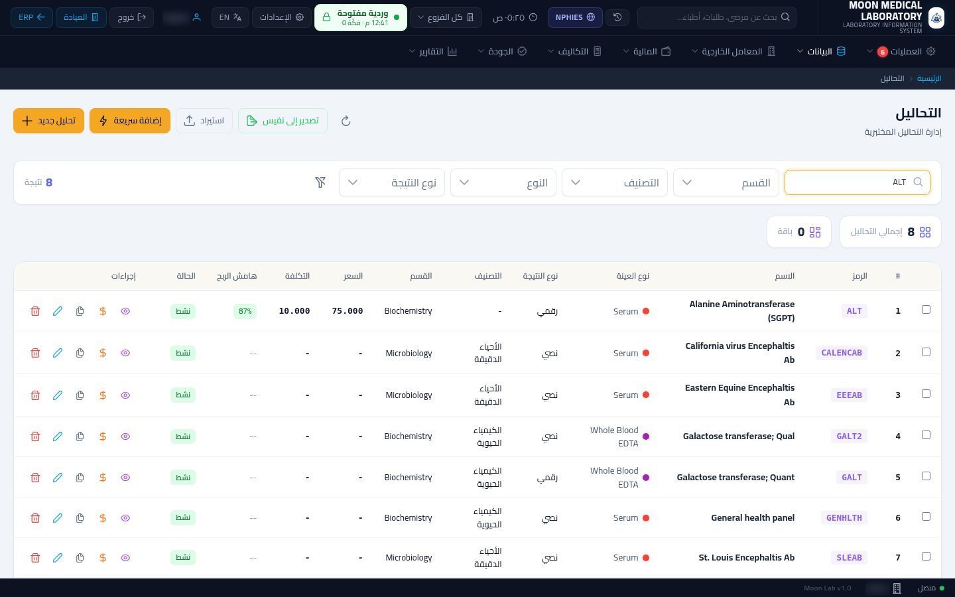Click the تحليل جديد button
This screenshot has height=597, width=955.
coord(48,121)
